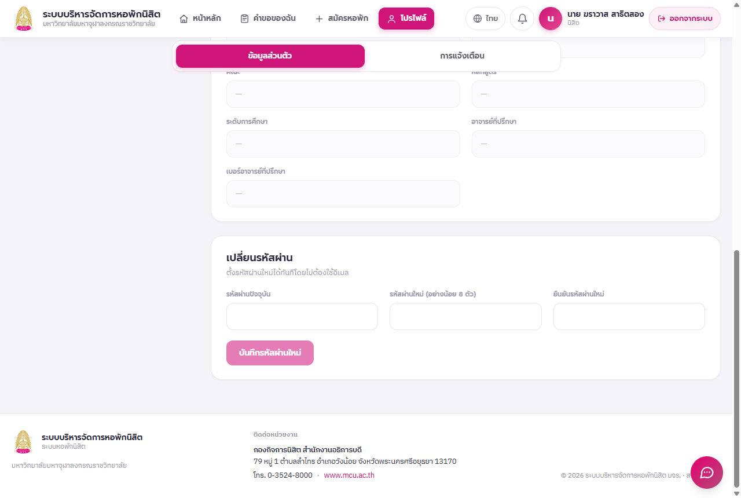The image size is (741, 498).
Task: Click the notification bell icon
Action: (x=522, y=19)
